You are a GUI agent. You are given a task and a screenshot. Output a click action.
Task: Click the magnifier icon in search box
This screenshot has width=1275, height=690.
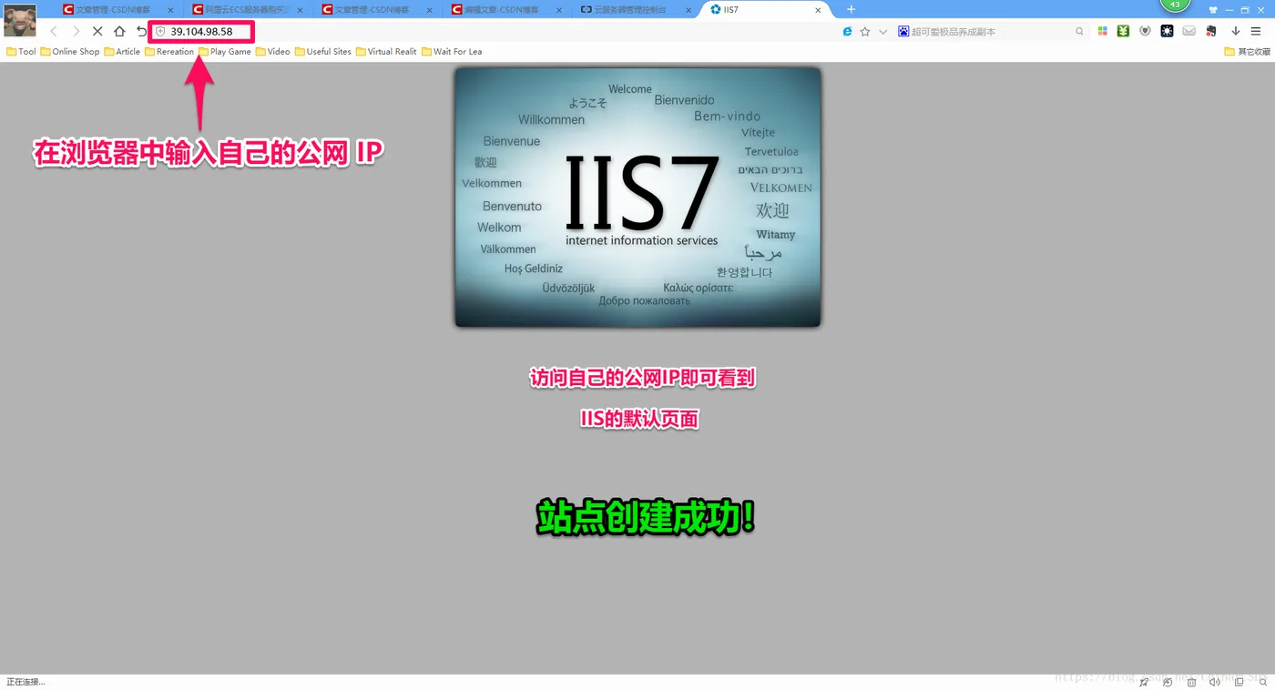pyautogui.click(x=1079, y=31)
